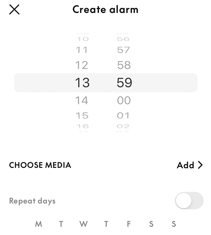Image resolution: width=211 pixels, height=235 pixels.
Task: Toggle the Repeat days switch
Action: (189, 201)
